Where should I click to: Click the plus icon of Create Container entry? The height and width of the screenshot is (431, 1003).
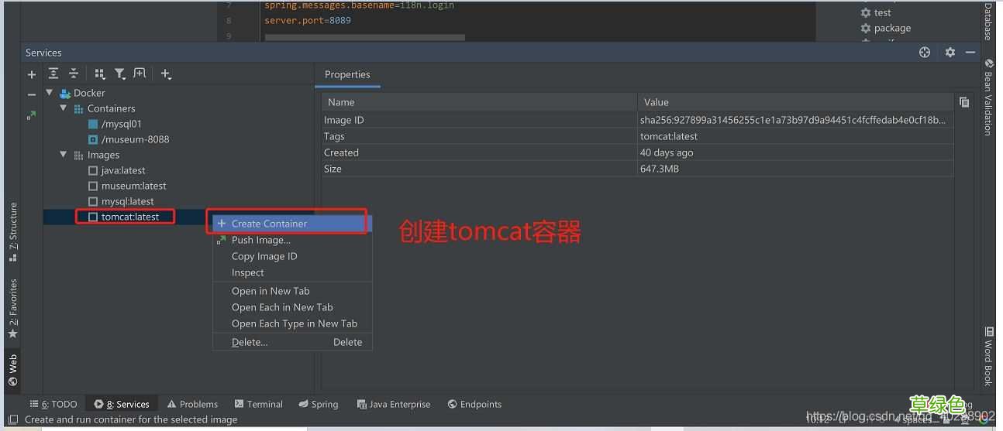coord(222,224)
